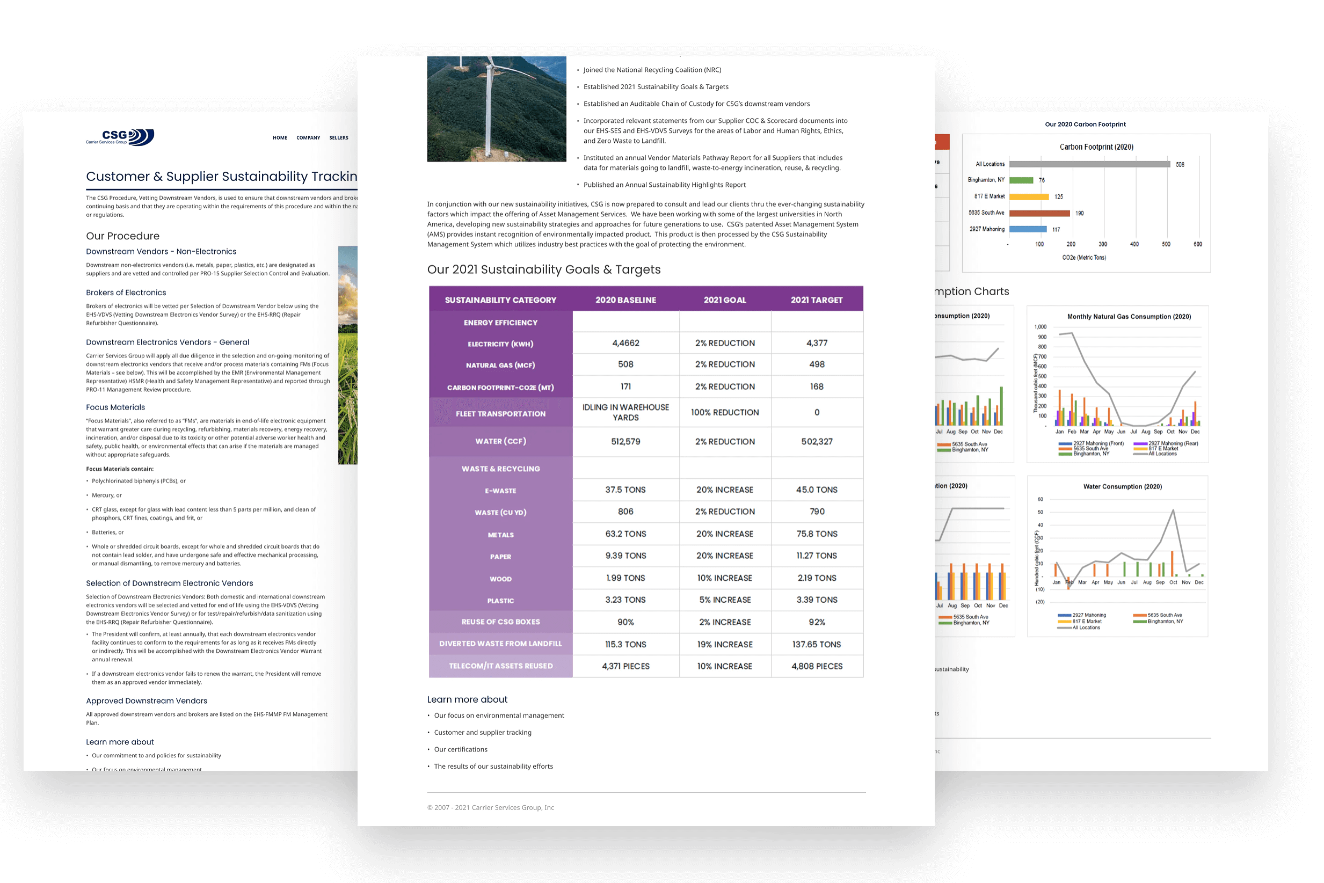Viewport: 1324px width, 883px height.
Task: Click the 'Our Procedure' heading on left page
Action: coord(122,236)
